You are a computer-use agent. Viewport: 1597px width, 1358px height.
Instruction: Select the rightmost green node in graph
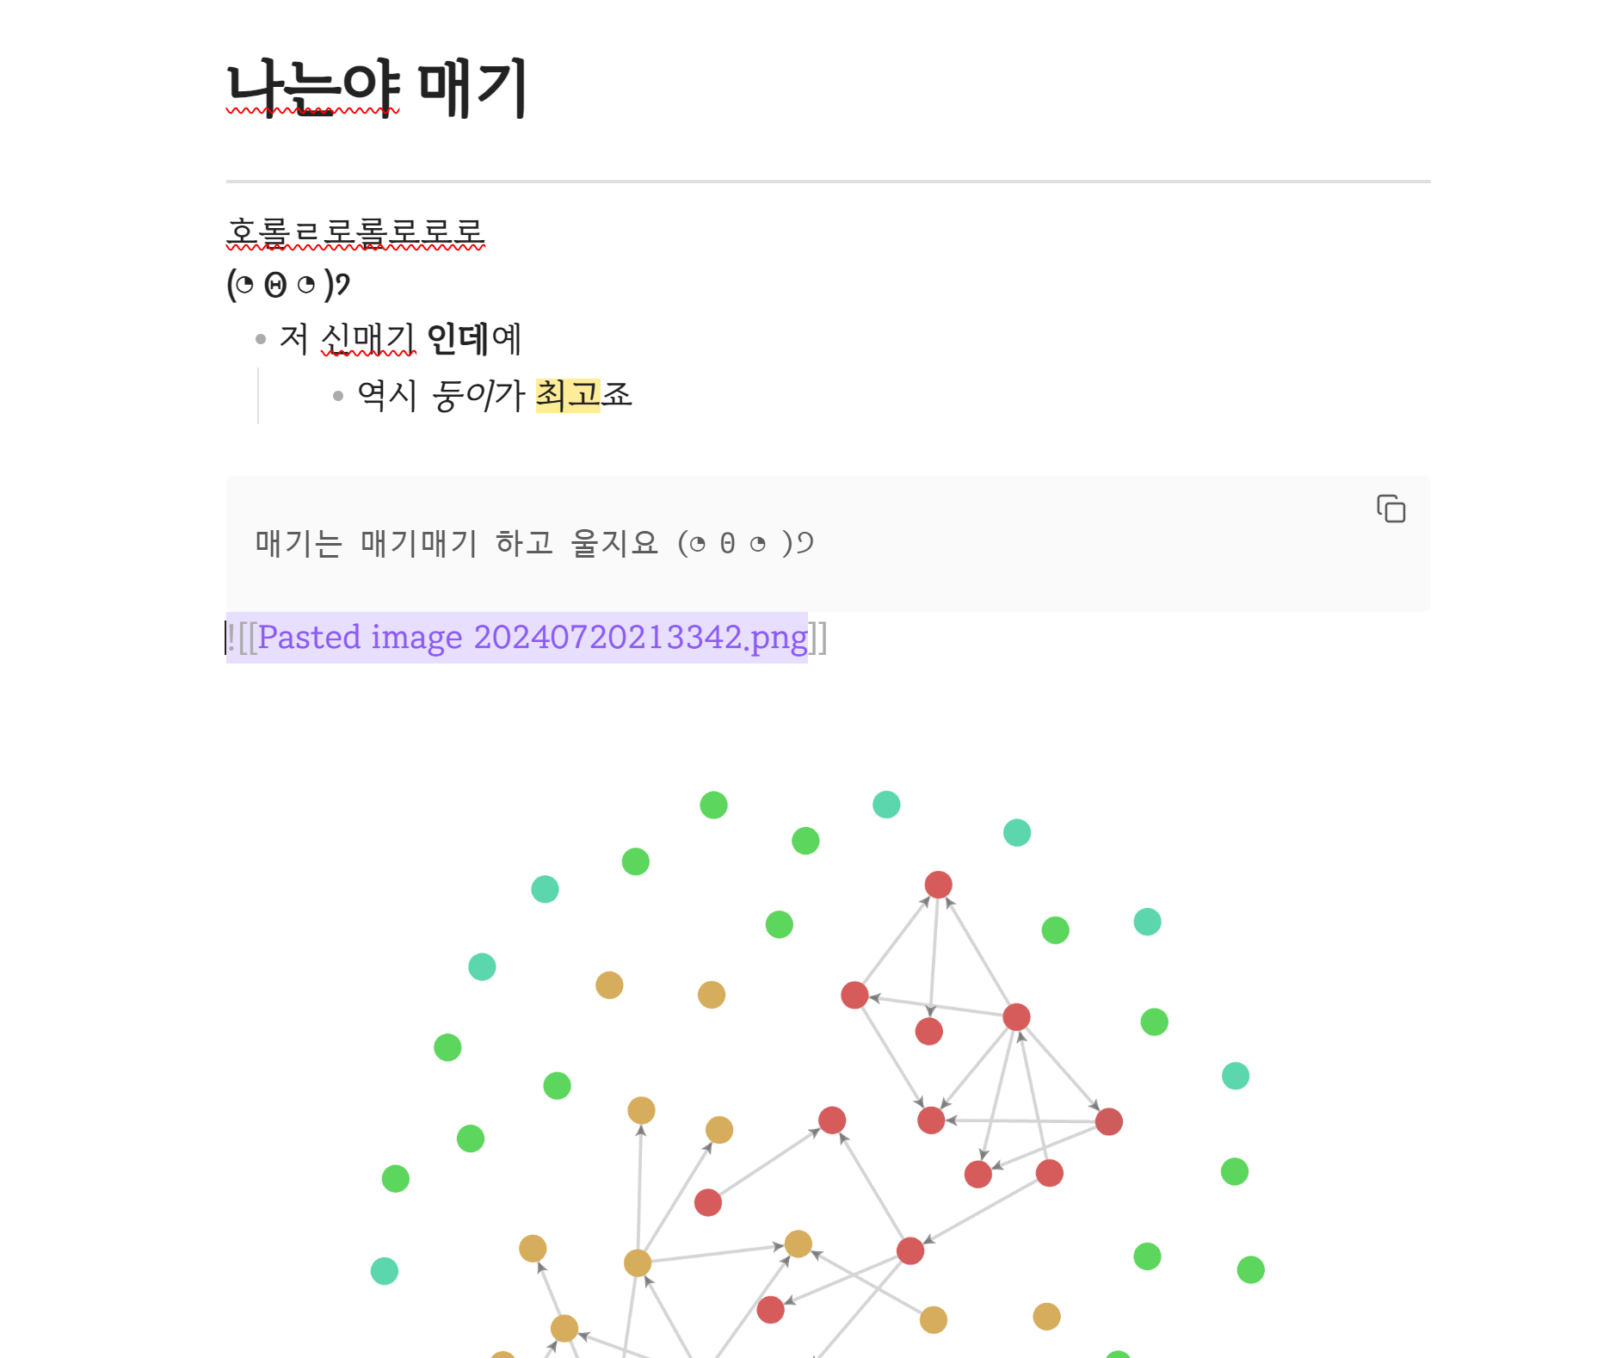(x=1250, y=1269)
